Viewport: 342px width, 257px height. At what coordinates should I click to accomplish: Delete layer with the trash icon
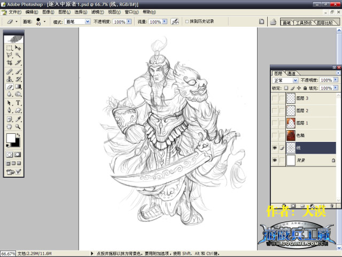click(332, 206)
